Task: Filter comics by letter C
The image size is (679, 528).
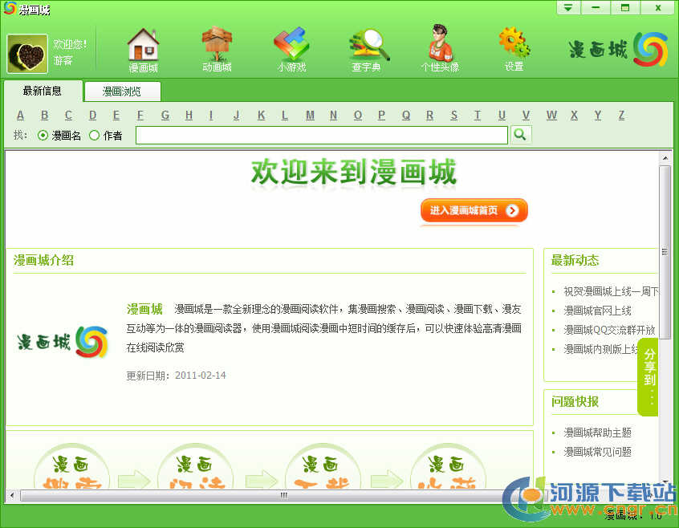Action: (x=68, y=115)
